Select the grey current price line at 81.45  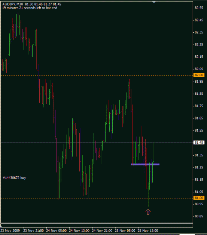point(97,143)
